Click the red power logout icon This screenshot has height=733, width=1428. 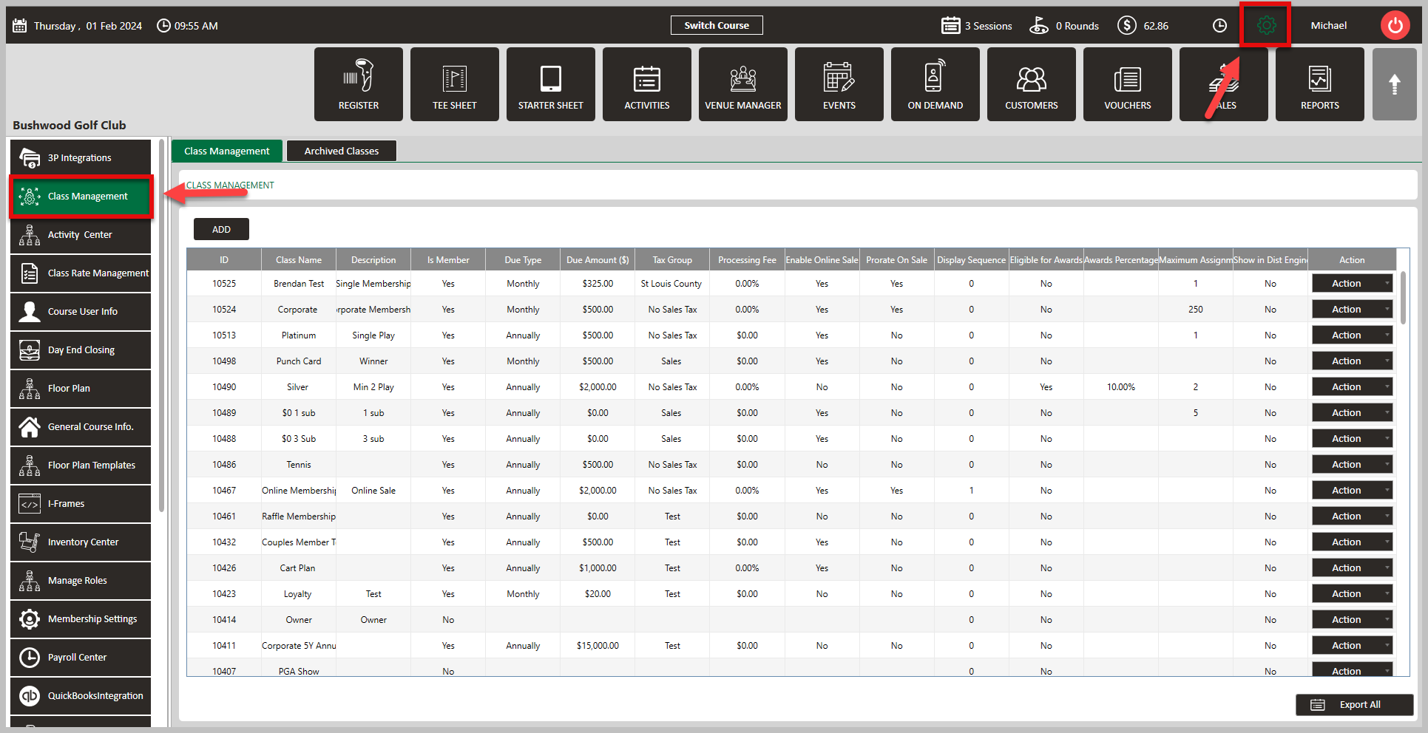[1395, 26]
